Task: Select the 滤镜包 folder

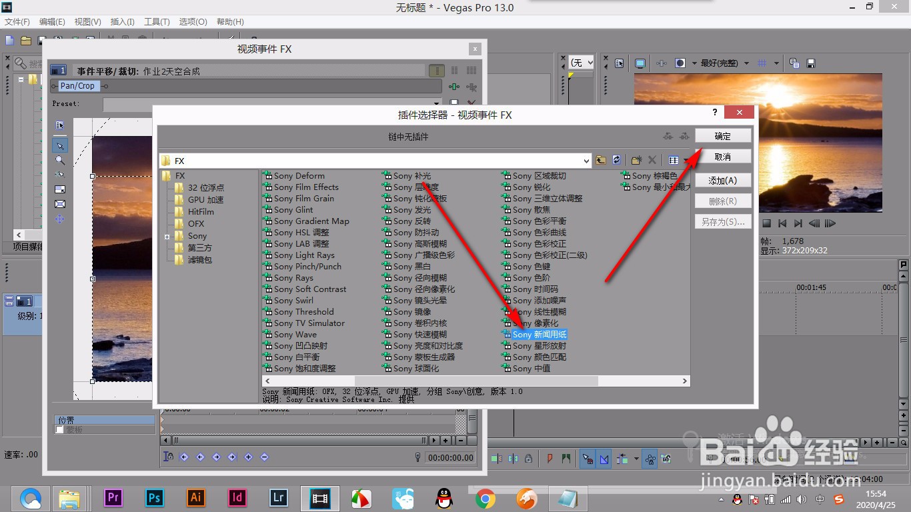Action: point(193,259)
